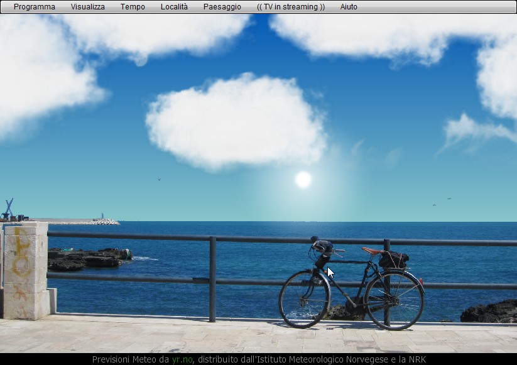Open the Tempo menu
The image size is (517, 365).
[133, 7]
